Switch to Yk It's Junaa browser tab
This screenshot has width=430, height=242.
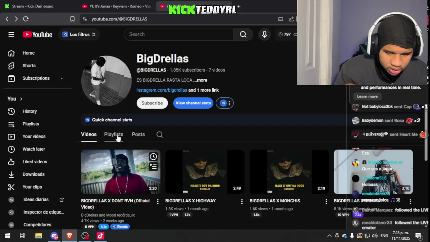click(117, 6)
